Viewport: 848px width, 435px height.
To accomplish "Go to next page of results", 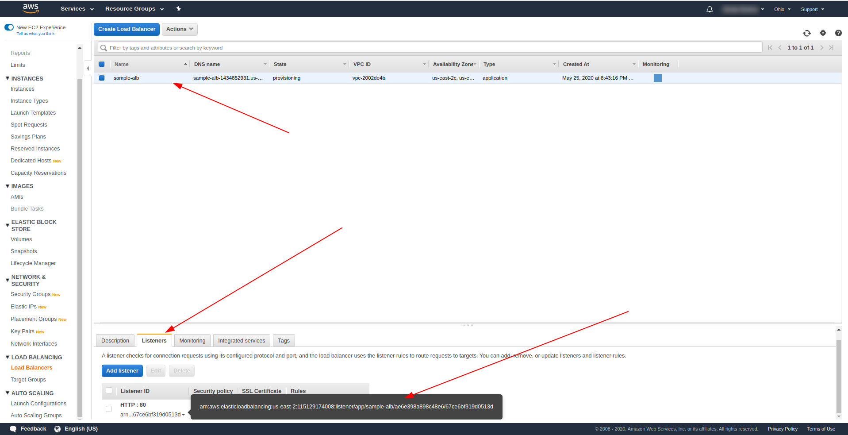I will click(822, 48).
